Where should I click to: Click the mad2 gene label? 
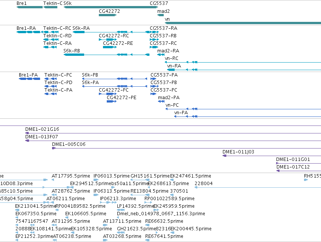[163, 11]
